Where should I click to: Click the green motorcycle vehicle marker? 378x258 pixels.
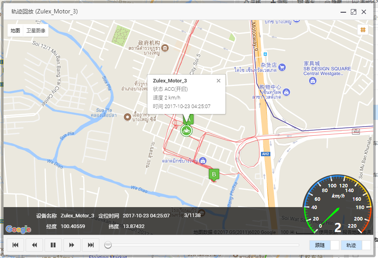click(186, 131)
